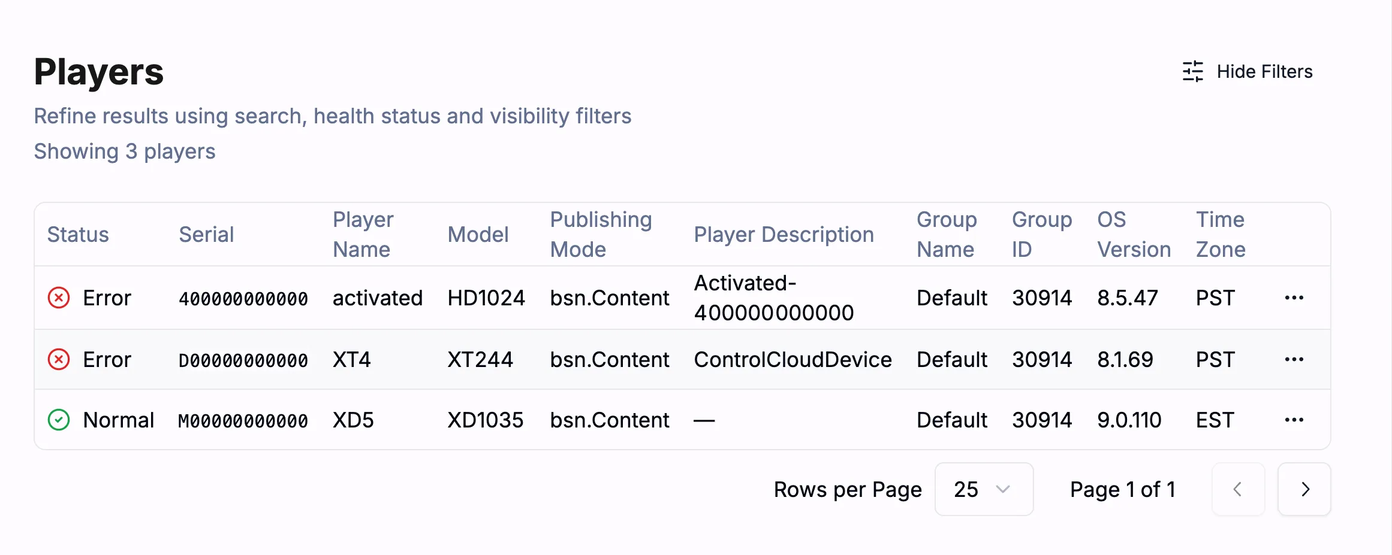This screenshot has height=555, width=1392.
Task: Select serial D00000000000 cell
Action: click(243, 360)
